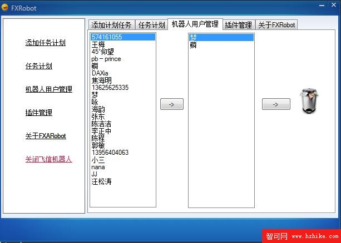Switch to the 任务计划 tab
The height and width of the screenshot is (243, 341).
[151, 25]
